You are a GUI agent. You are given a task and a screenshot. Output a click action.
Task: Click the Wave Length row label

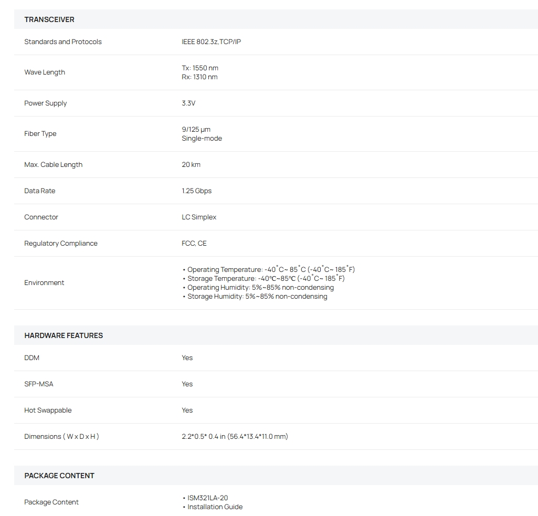[45, 72]
